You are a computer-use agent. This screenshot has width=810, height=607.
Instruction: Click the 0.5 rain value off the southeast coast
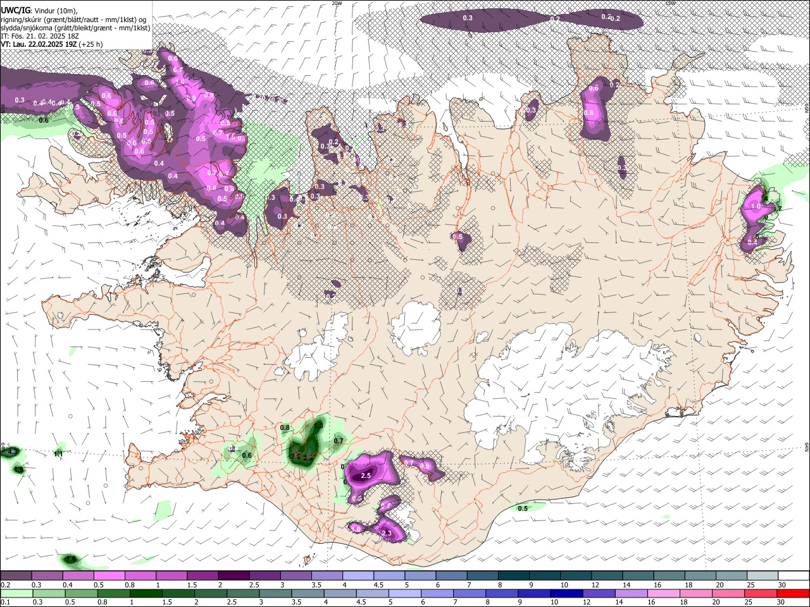[523, 508]
